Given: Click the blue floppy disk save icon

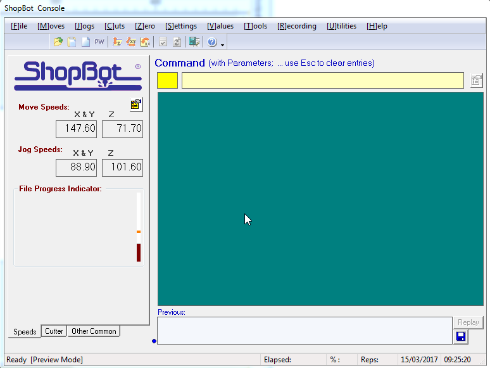Looking at the screenshot, I should (x=461, y=336).
